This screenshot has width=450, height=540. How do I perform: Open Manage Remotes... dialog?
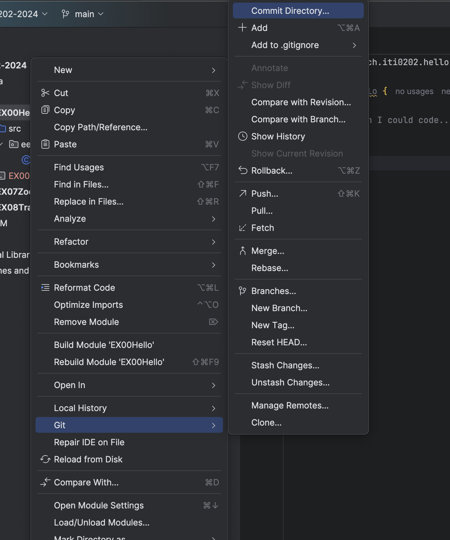point(289,405)
